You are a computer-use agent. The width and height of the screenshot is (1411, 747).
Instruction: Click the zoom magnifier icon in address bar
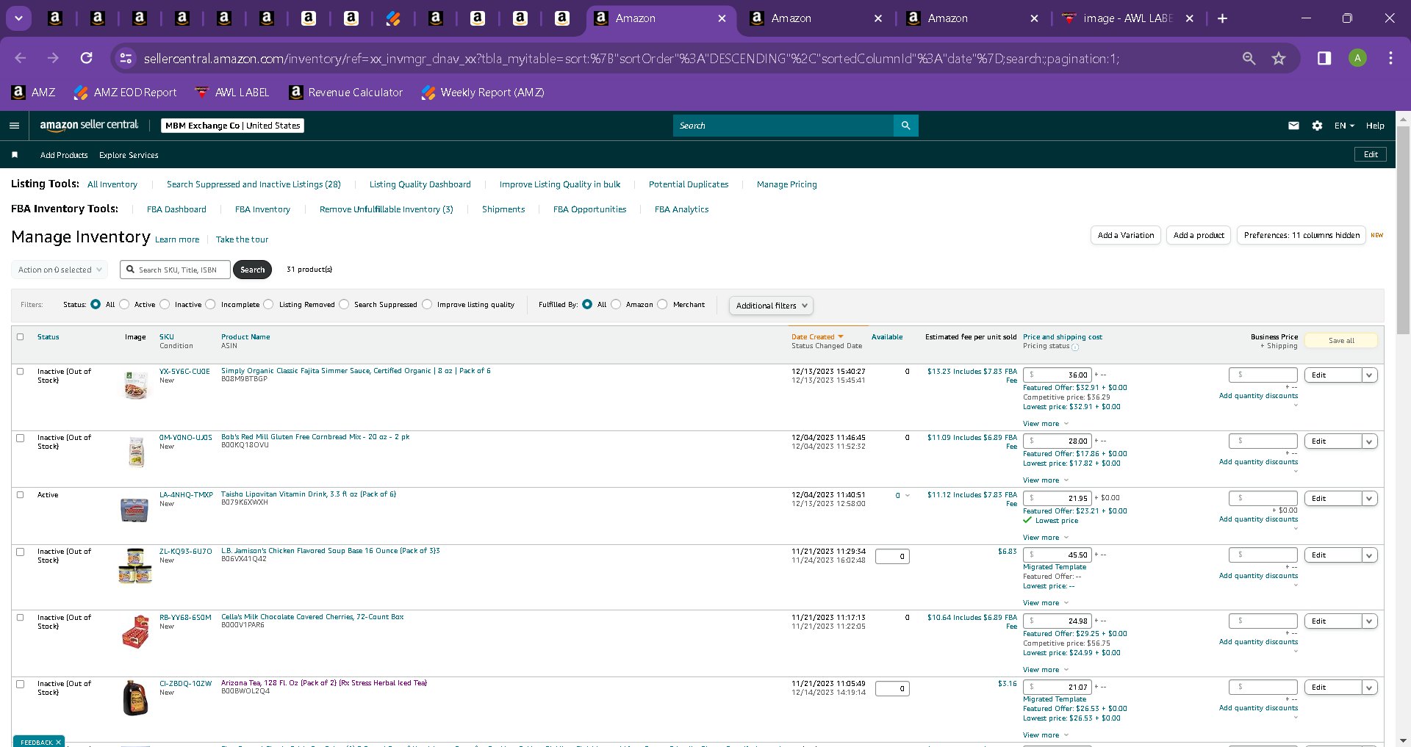click(1249, 58)
